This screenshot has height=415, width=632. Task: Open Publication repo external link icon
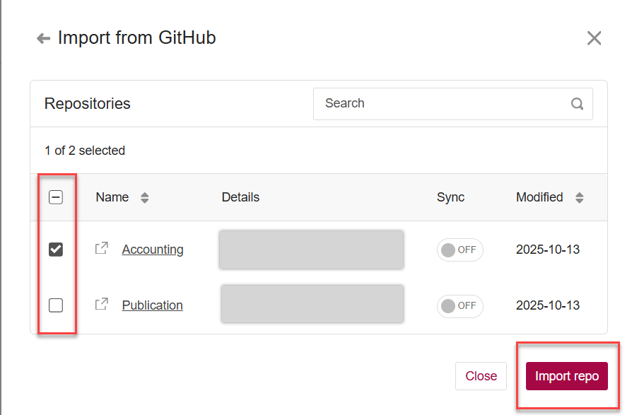point(102,304)
